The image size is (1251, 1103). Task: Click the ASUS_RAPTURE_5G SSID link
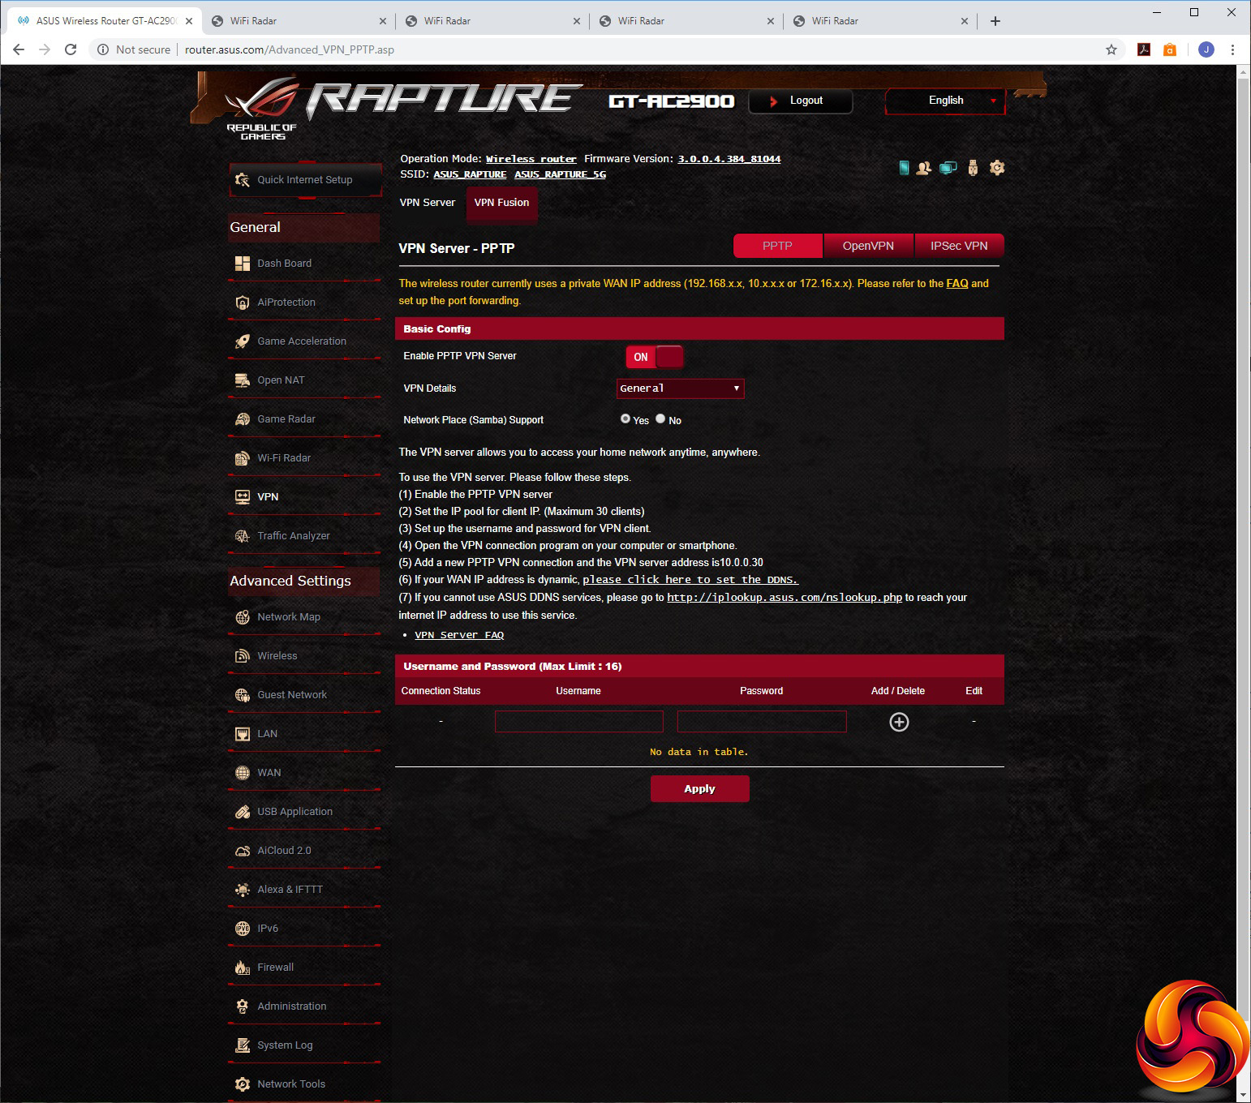(560, 174)
